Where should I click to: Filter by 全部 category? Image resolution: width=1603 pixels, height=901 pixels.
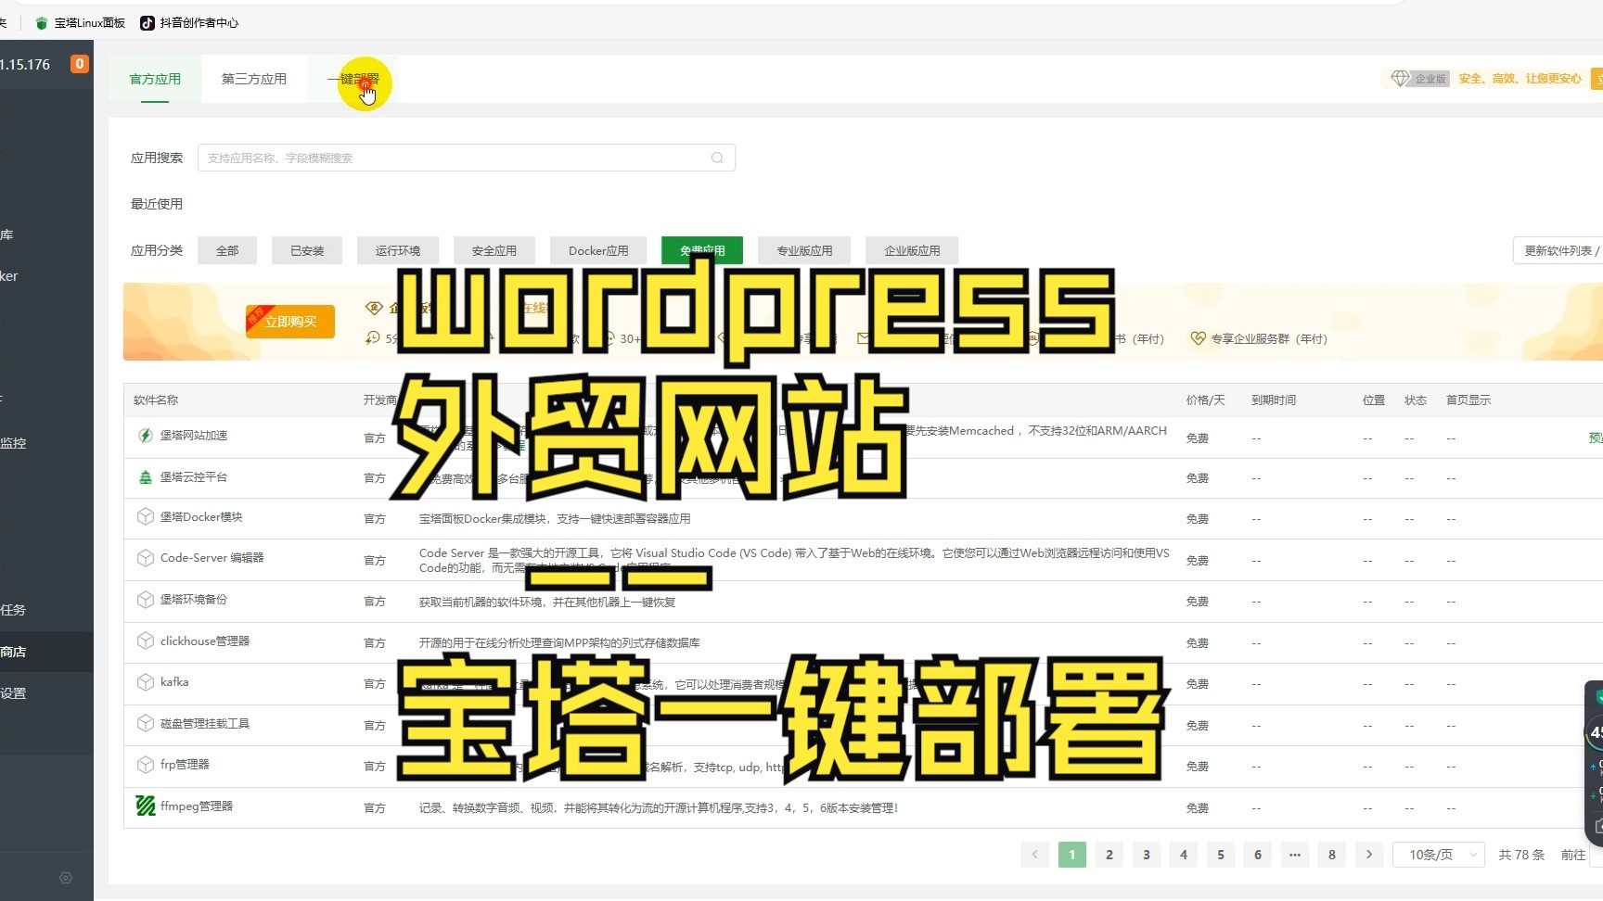click(x=227, y=250)
